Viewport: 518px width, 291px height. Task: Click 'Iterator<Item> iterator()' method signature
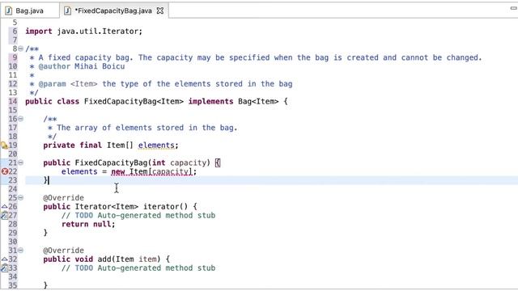tap(131, 207)
